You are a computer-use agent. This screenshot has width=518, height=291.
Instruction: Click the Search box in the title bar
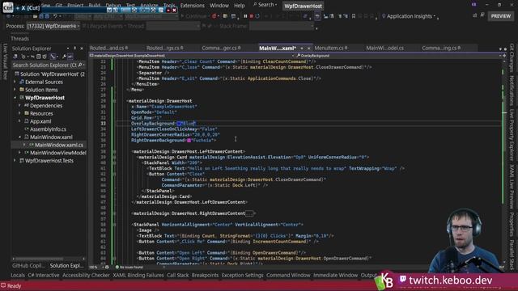pyautogui.click(x=265, y=5)
